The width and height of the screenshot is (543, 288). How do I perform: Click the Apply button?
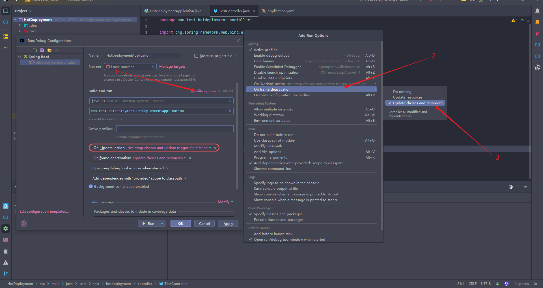click(228, 224)
